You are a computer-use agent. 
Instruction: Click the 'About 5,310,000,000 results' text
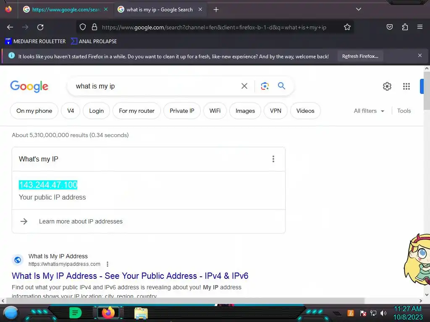70,135
